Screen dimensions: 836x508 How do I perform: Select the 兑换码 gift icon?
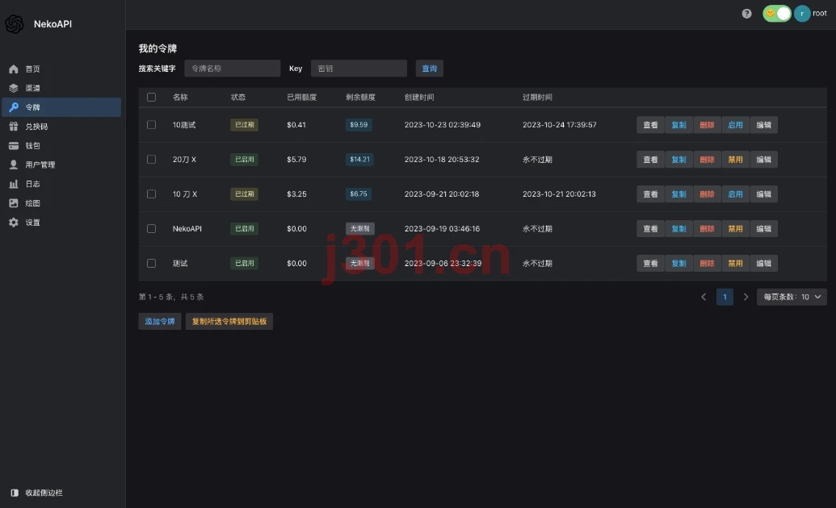point(14,127)
